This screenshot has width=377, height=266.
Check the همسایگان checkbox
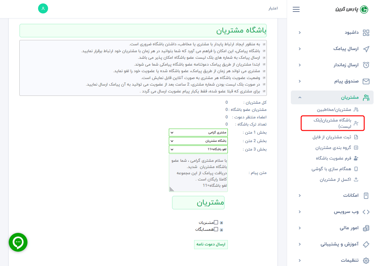pos(216,229)
